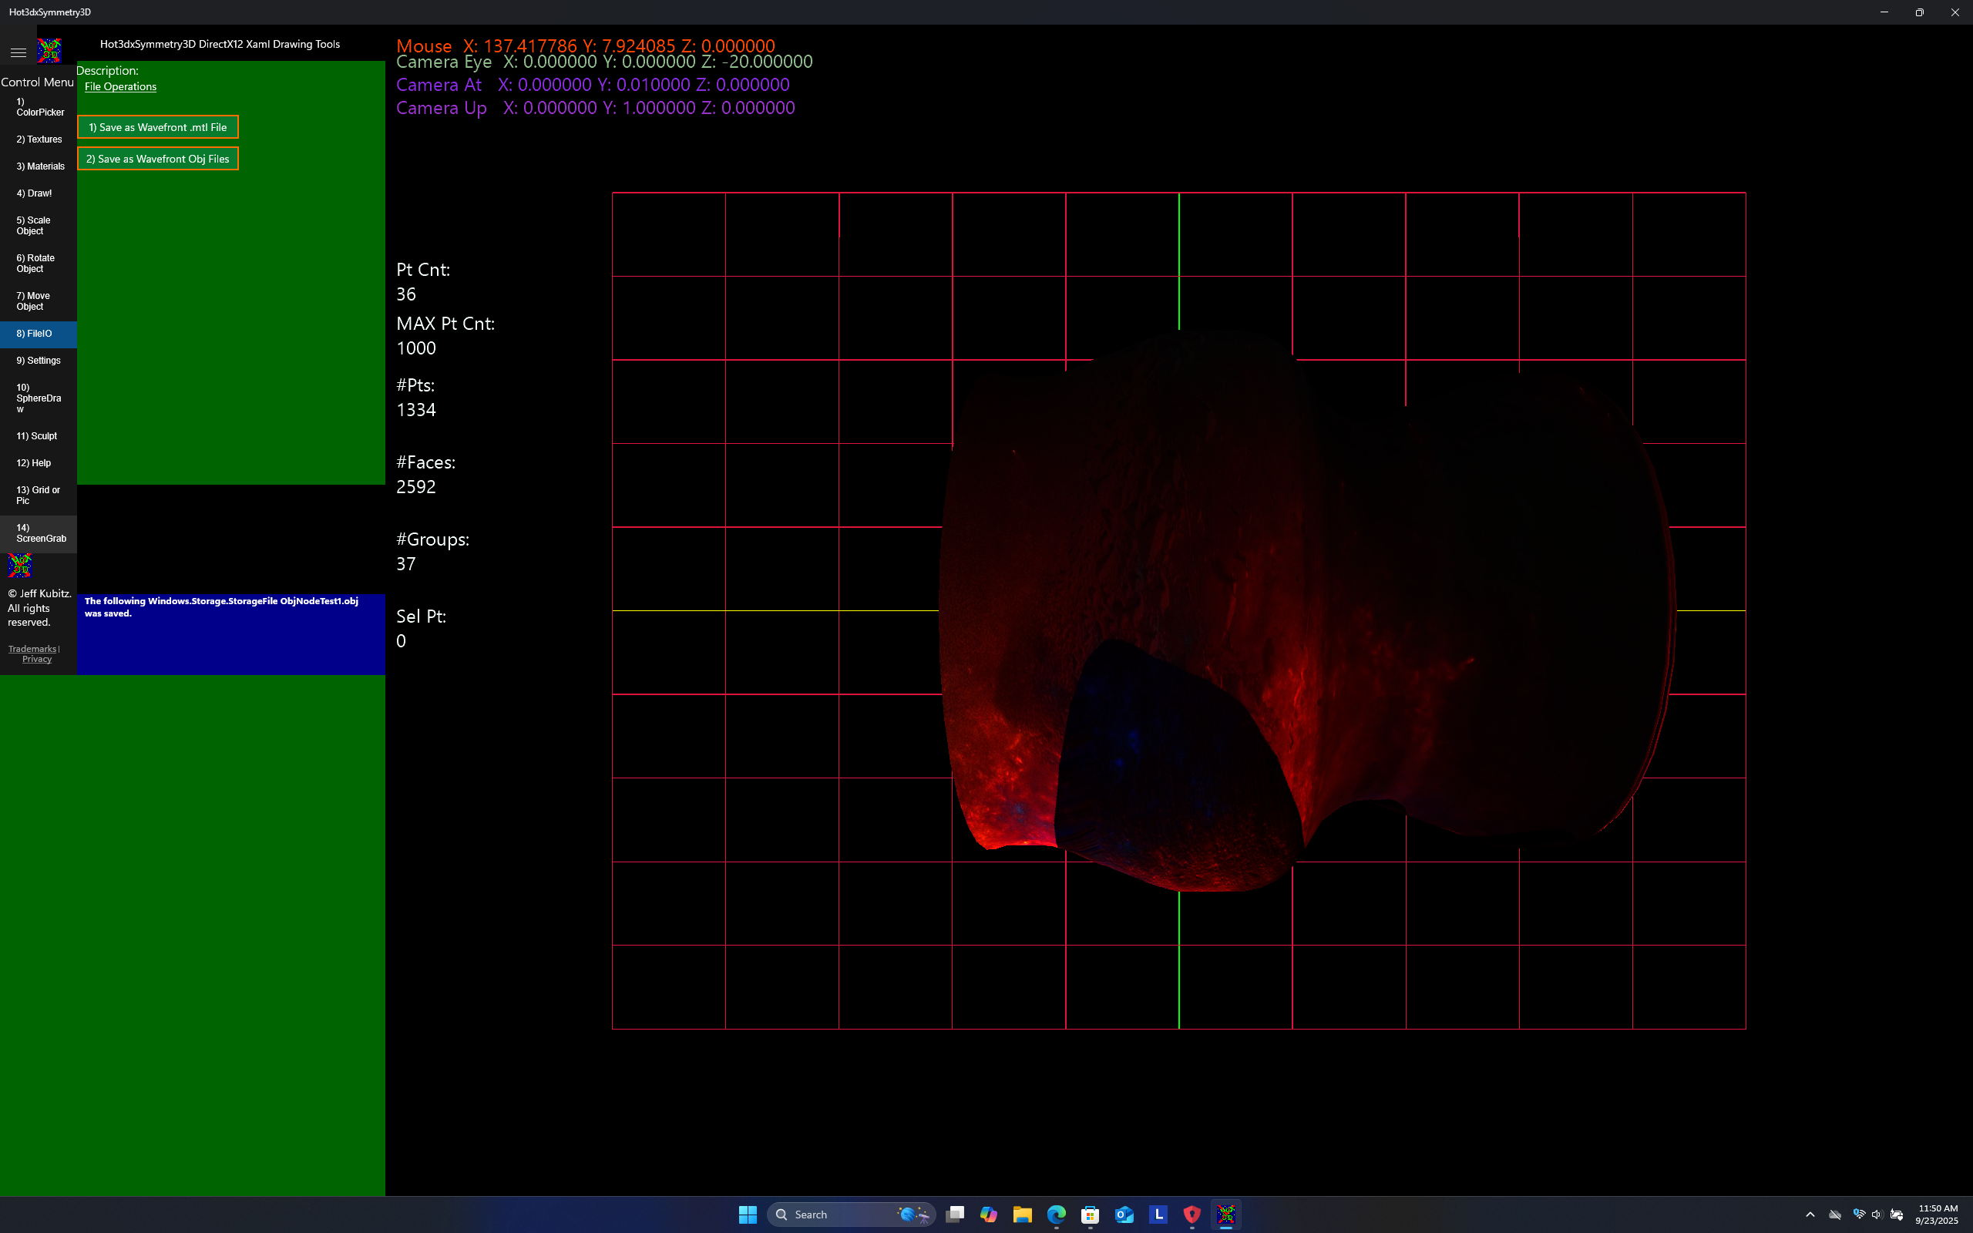
Task: Launch Microsoft Edge from the taskbar
Action: [1057, 1215]
